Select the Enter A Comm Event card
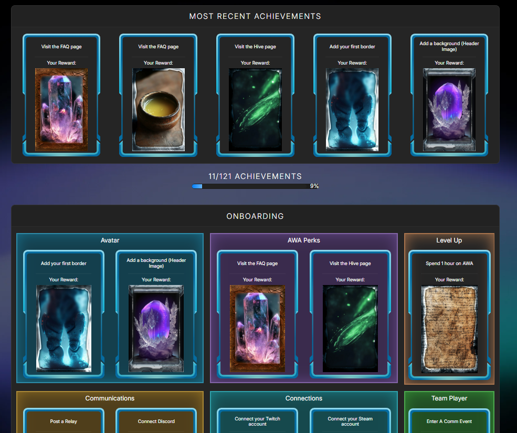The width and height of the screenshot is (517, 433). click(449, 421)
